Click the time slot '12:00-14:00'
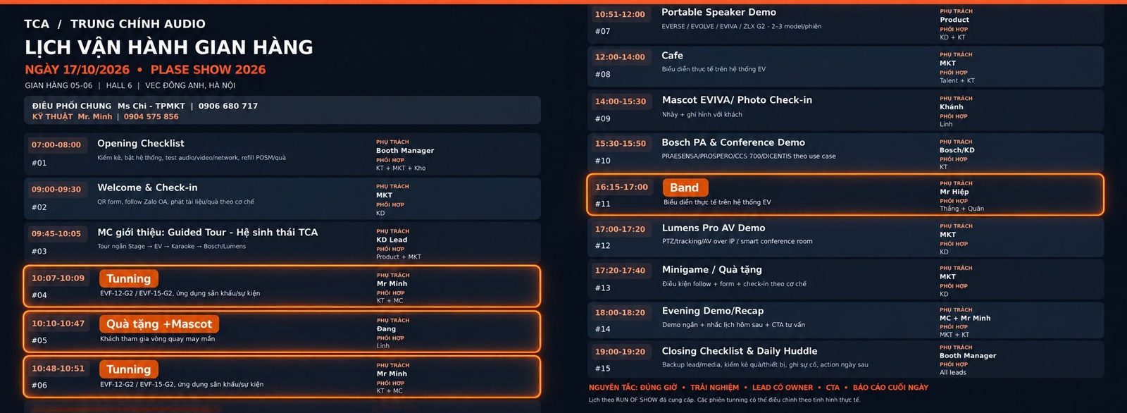1127x413 pixels. pos(620,57)
